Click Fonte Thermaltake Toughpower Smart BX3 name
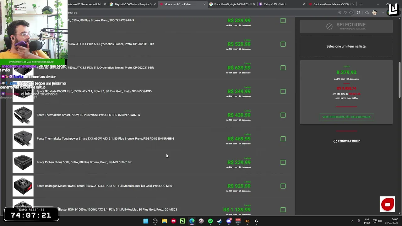The image size is (402, 226). click(105, 138)
